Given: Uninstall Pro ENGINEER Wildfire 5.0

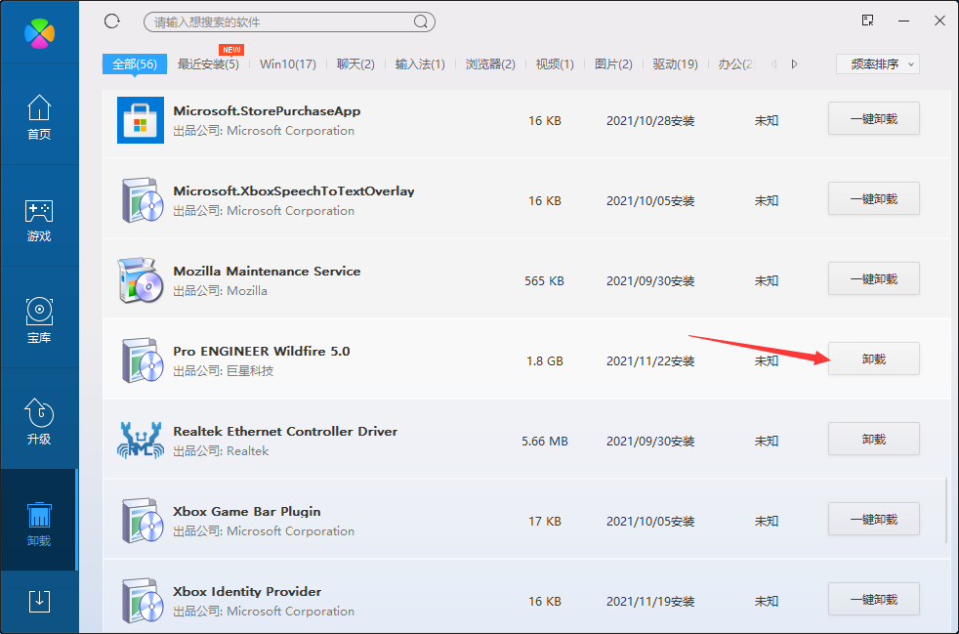Looking at the screenshot, I should pos(873,359).
